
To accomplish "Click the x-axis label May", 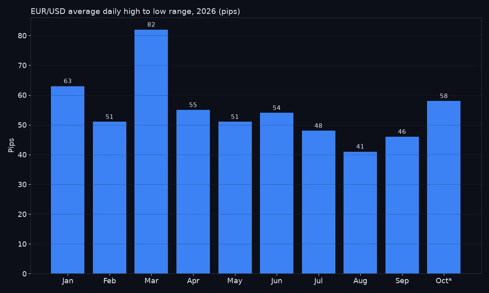I will coord(235,281).
